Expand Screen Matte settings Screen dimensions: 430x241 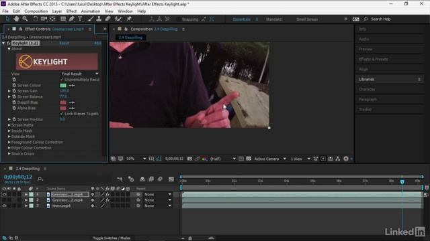(9, 125)
